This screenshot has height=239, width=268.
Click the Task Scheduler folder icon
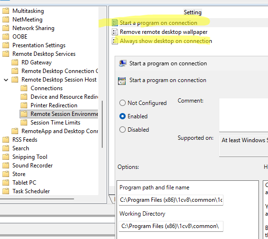click(6, 191)
